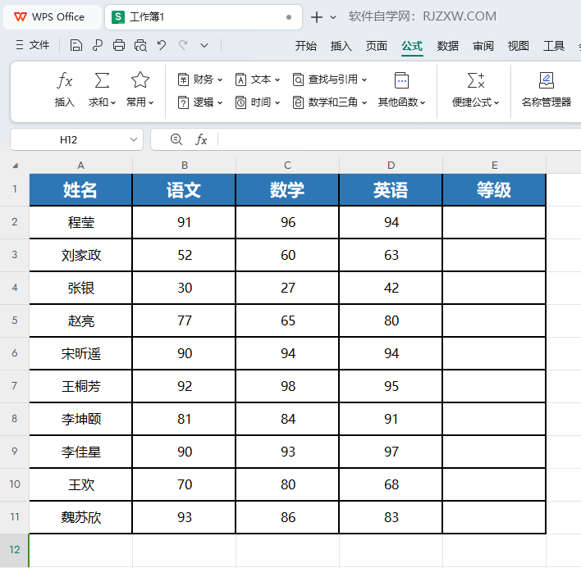Open the 工具 ribbon tab

click(x=554, y=46)
